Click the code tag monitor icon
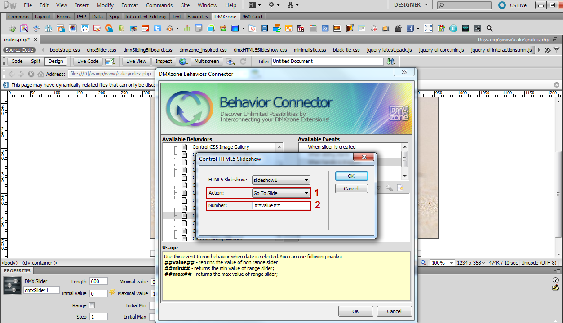This screenshot has height=323, width=563. (465, 28)
